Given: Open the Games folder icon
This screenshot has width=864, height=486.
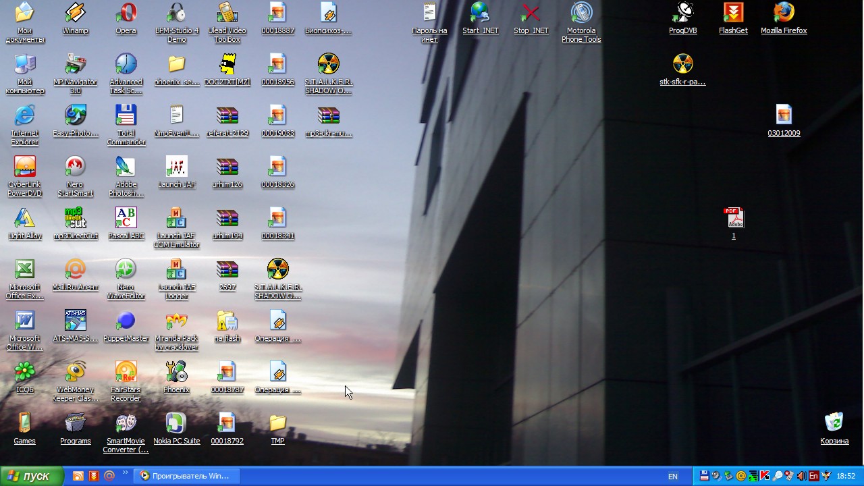Looking at the screenshot, I should pos(24,428).
